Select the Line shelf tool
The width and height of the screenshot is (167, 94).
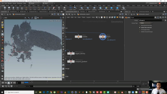click(30, 8)
